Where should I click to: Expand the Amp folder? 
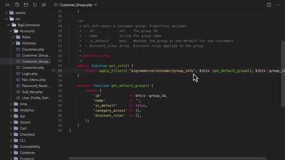click(11, 104)
